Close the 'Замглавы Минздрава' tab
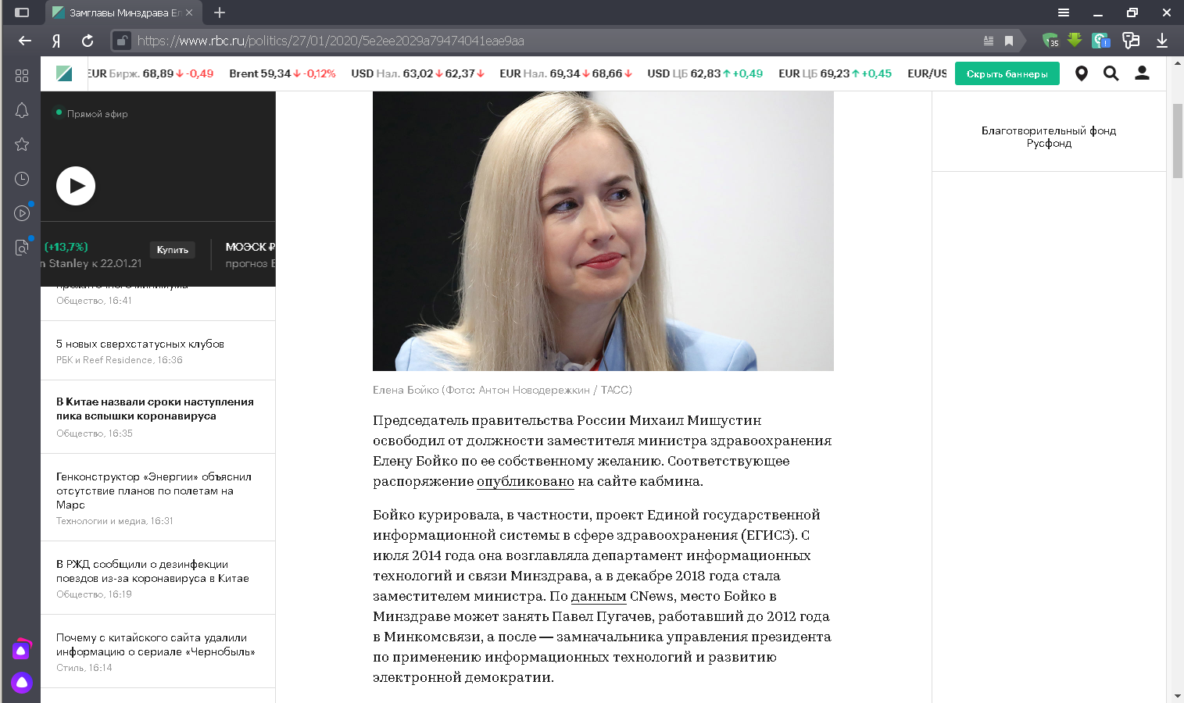This screenshot has width=1184, height=703. pos(189,12)
